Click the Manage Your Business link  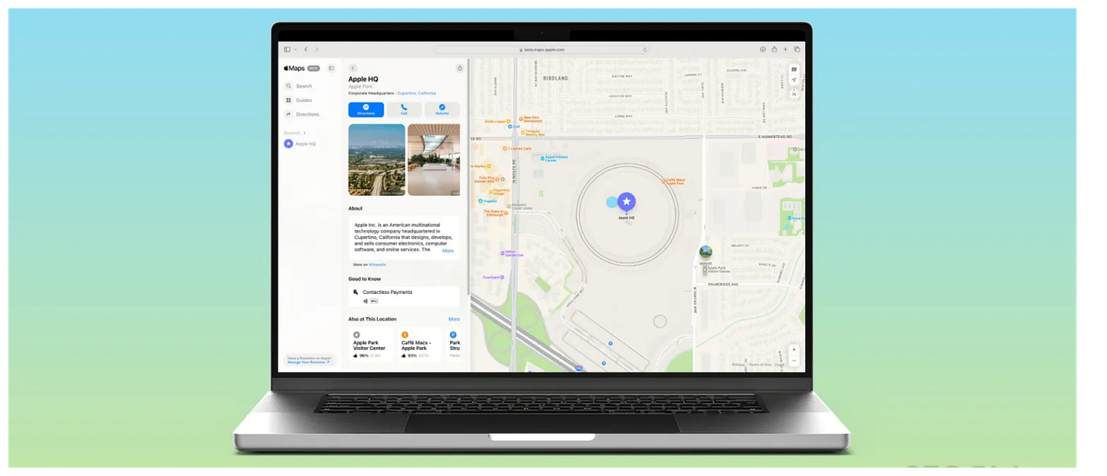point(309,363)
